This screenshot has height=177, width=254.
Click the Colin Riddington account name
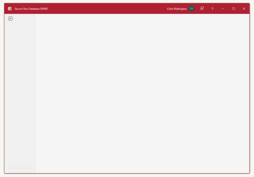click(177, 9)
